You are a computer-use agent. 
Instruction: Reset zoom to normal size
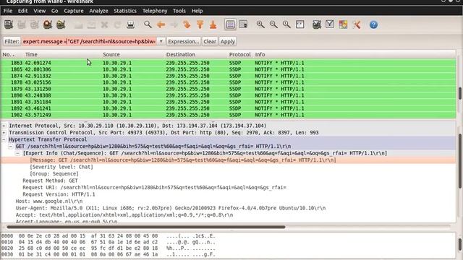point(286,25)
